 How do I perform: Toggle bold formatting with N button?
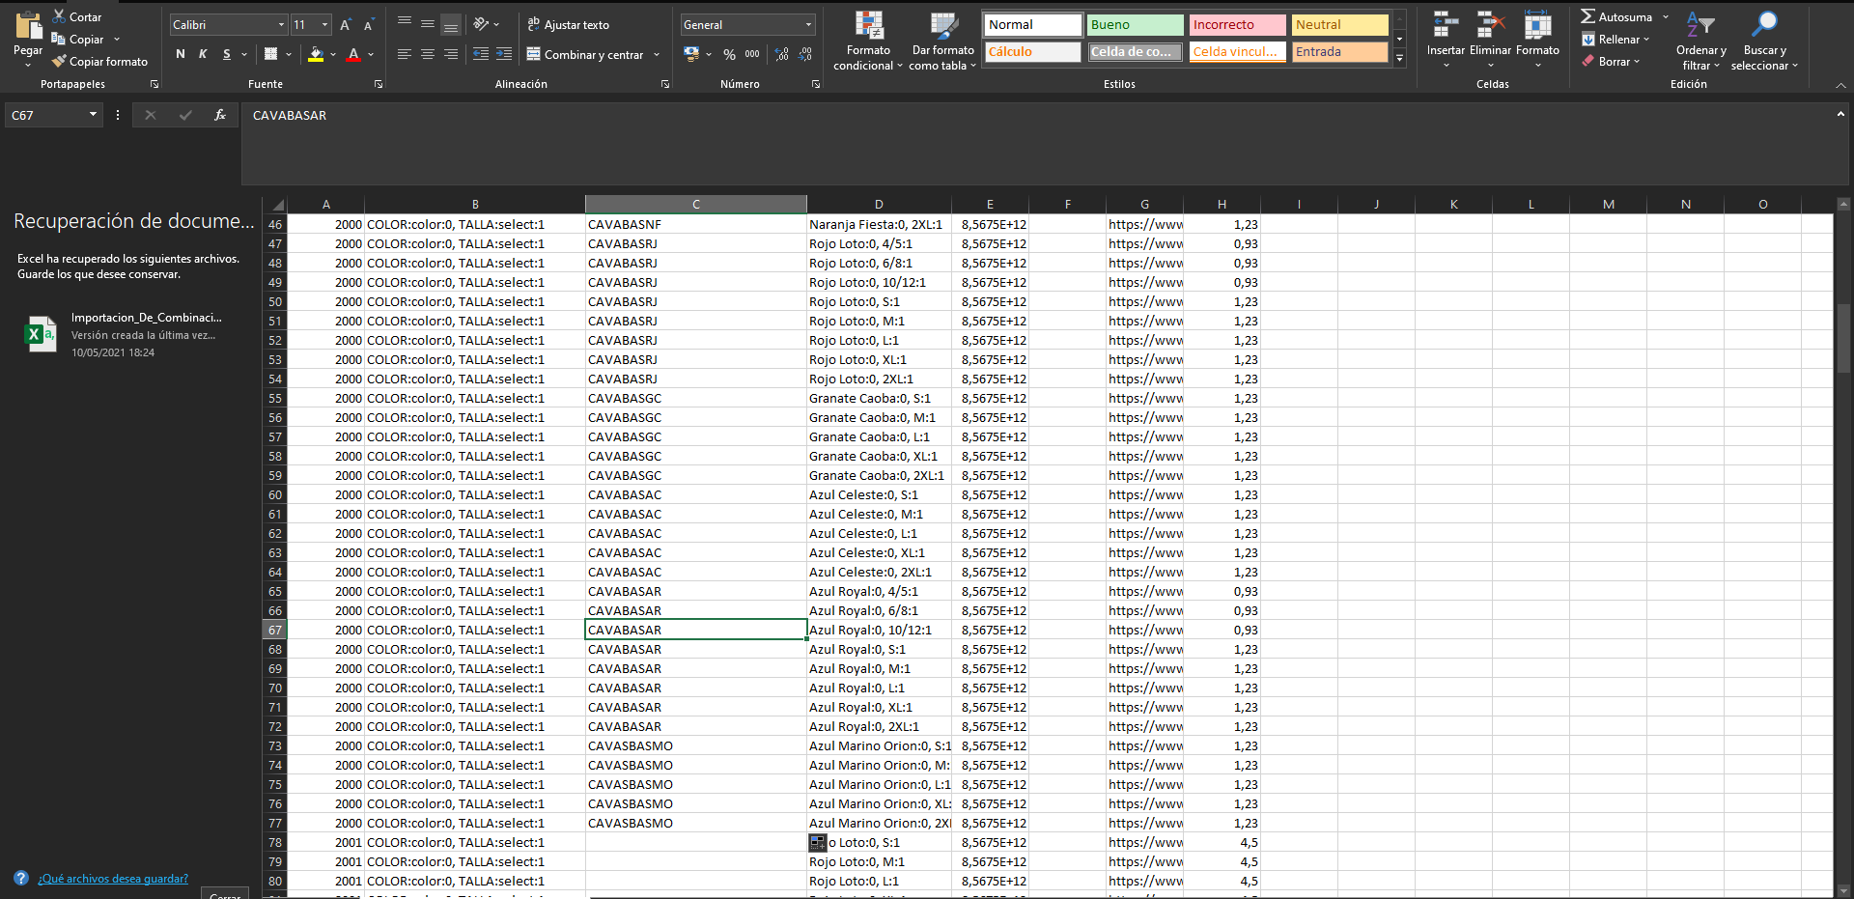(181, 55)
